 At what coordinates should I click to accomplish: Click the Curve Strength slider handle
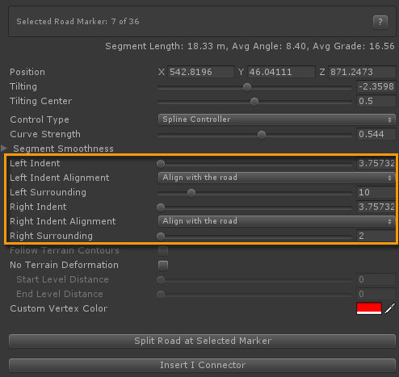point(262,135)
